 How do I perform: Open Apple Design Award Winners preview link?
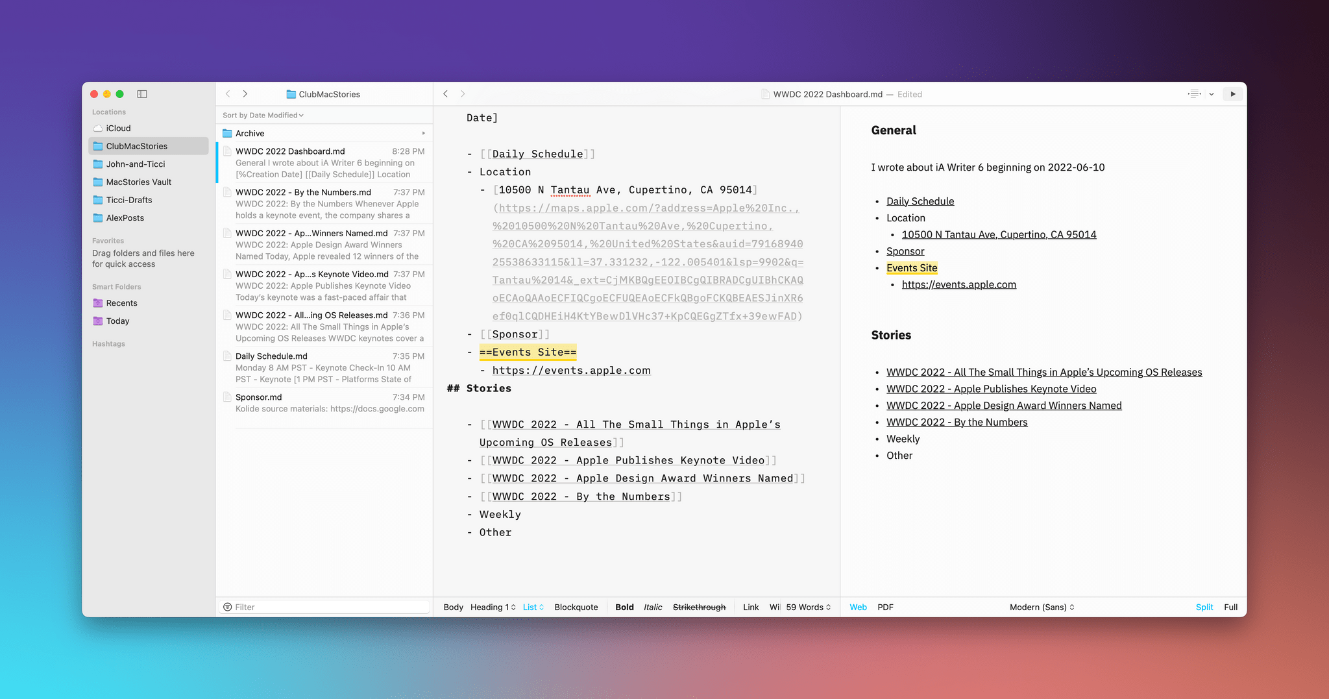point(1004,406)
